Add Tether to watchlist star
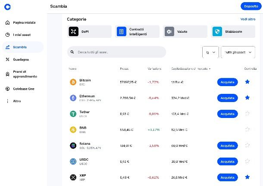The image size is (263, 186). tap(247, 114)
